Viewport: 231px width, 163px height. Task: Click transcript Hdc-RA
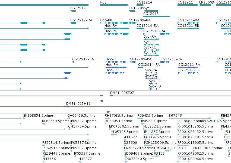coord(111,25)
